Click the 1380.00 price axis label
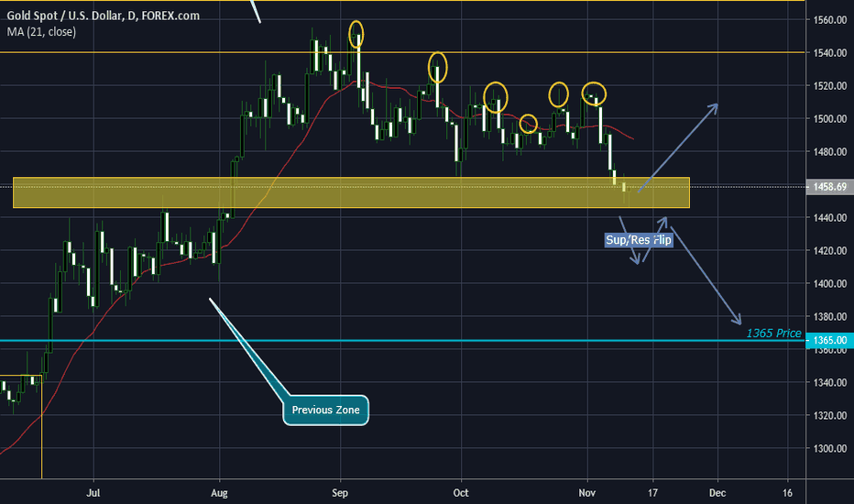The image size is (854, 504). tap(830, 316)
